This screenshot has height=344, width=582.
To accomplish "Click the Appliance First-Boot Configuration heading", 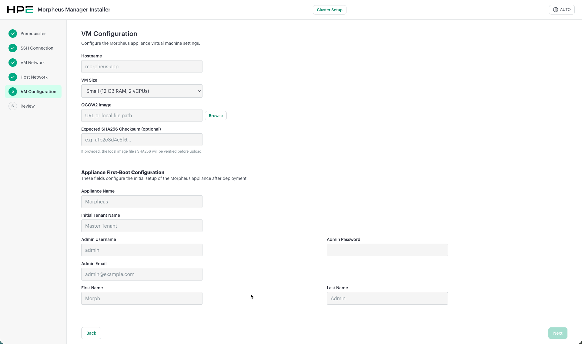I will (123, 172).
